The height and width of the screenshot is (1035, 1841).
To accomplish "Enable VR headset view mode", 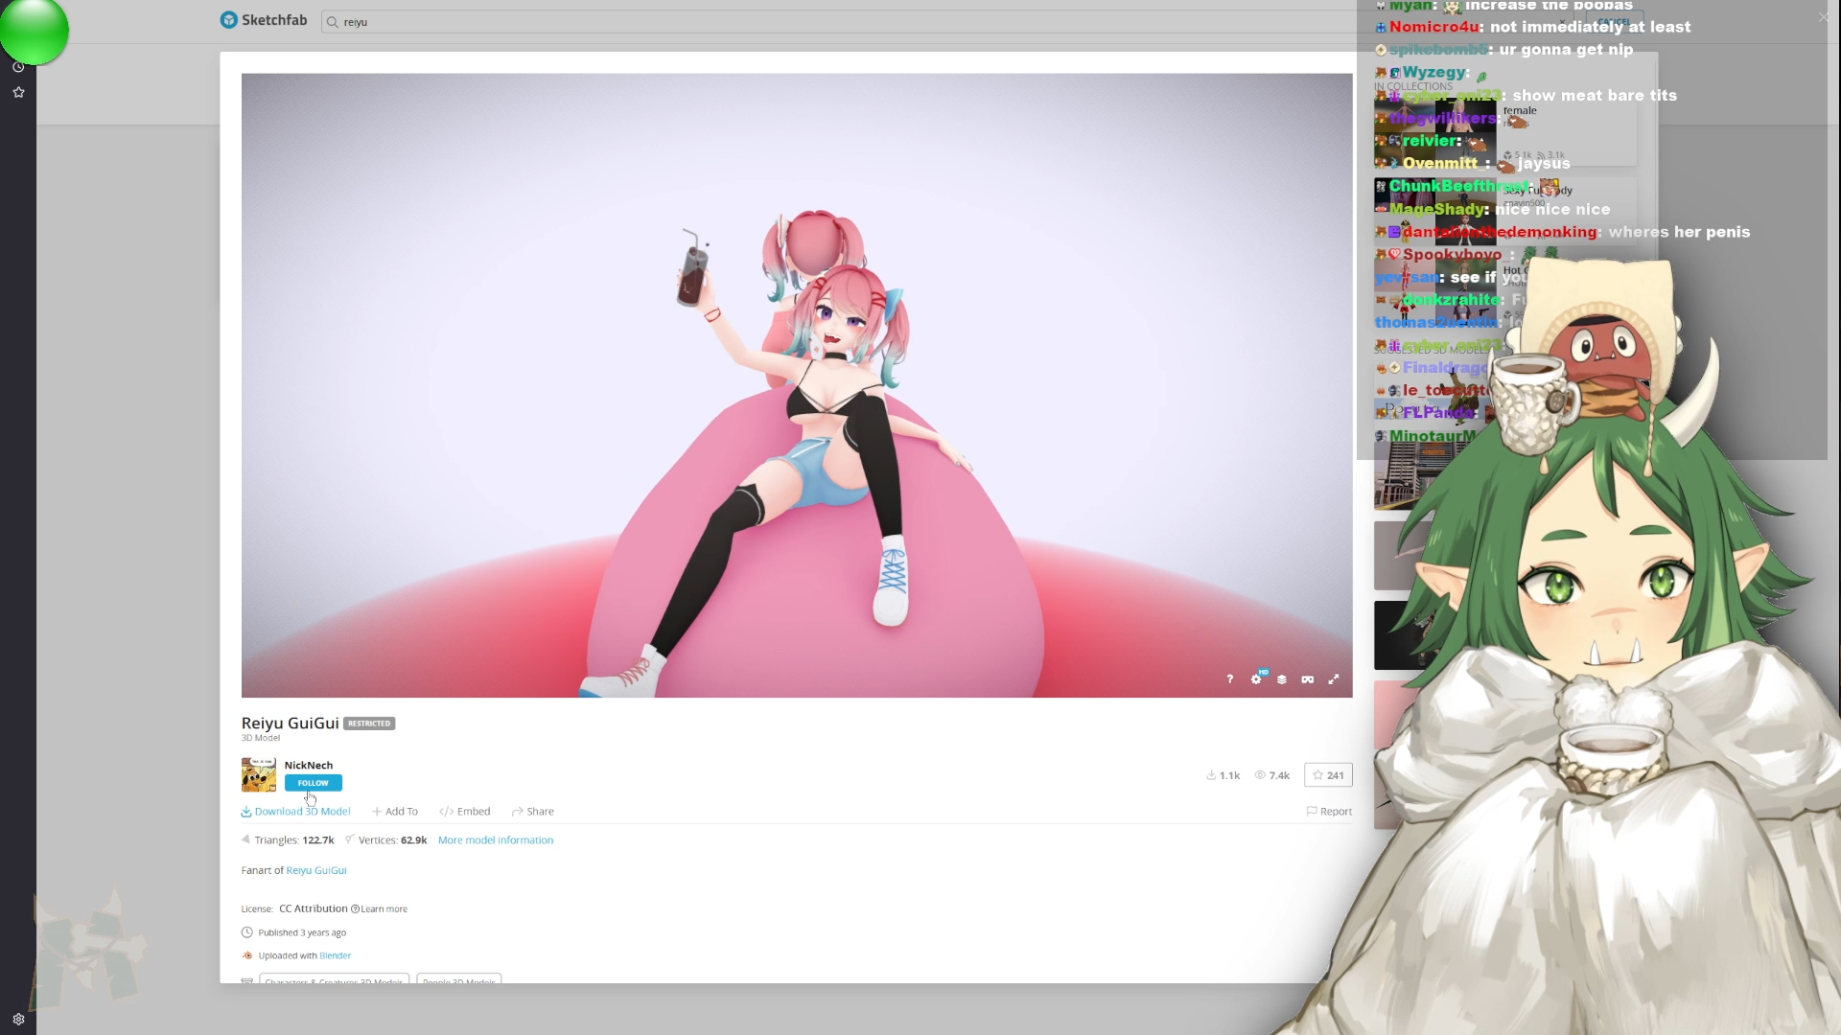I will pyautogui.click(x=1307, y=679).
